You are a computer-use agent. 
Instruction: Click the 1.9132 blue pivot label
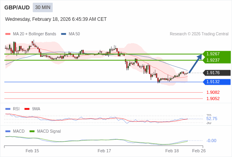tap(217, 82)
